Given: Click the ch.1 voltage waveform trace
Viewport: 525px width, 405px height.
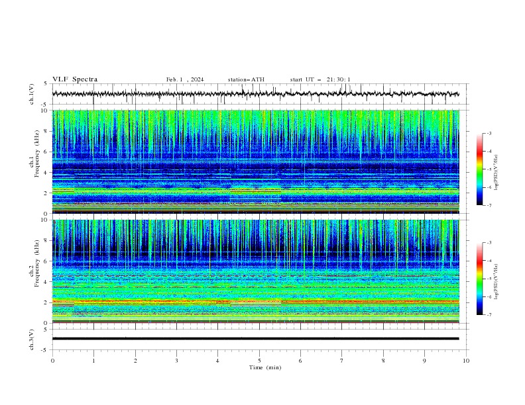Looking at the screenshot, I should [x=255, y=94].
